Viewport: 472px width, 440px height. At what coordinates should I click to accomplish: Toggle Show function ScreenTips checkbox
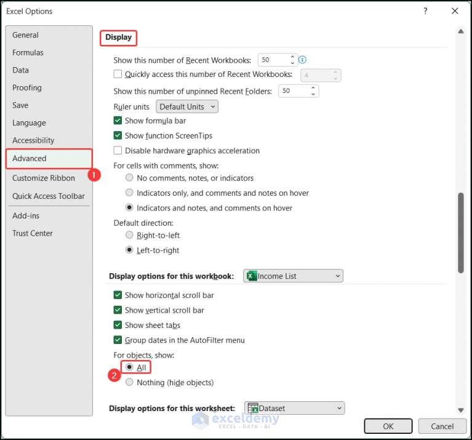118,136
